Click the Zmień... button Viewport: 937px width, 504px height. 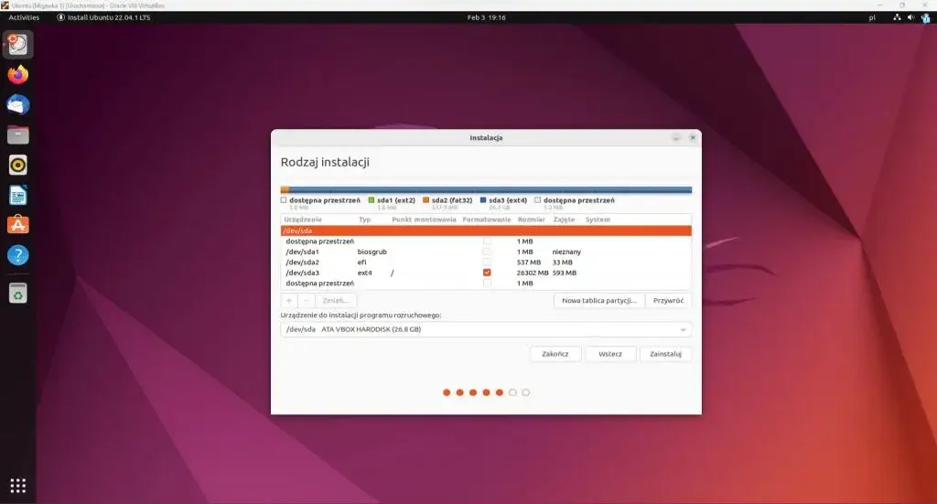pyautogui.click(x=335, y=300)
